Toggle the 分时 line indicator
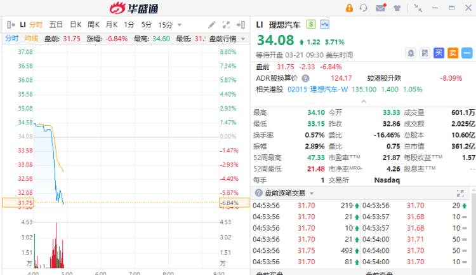Viewport: 476px width, 275px height. click(12, 39)
